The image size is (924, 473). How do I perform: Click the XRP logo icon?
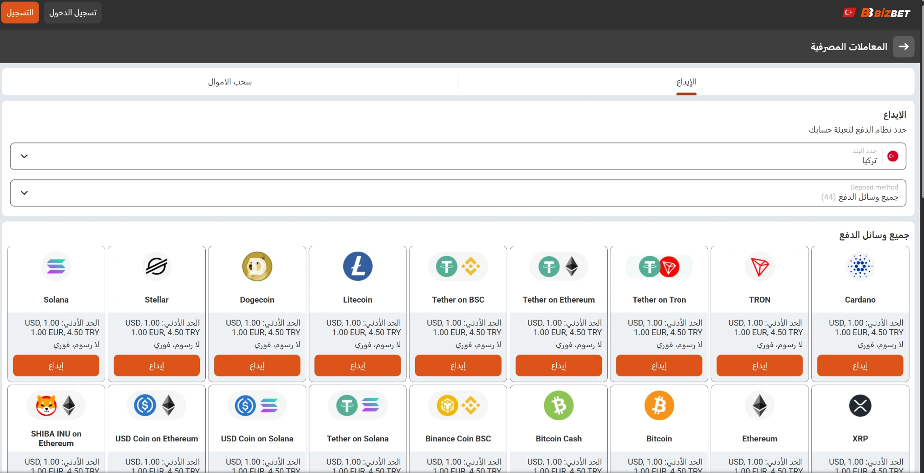[x=860, y=405]
